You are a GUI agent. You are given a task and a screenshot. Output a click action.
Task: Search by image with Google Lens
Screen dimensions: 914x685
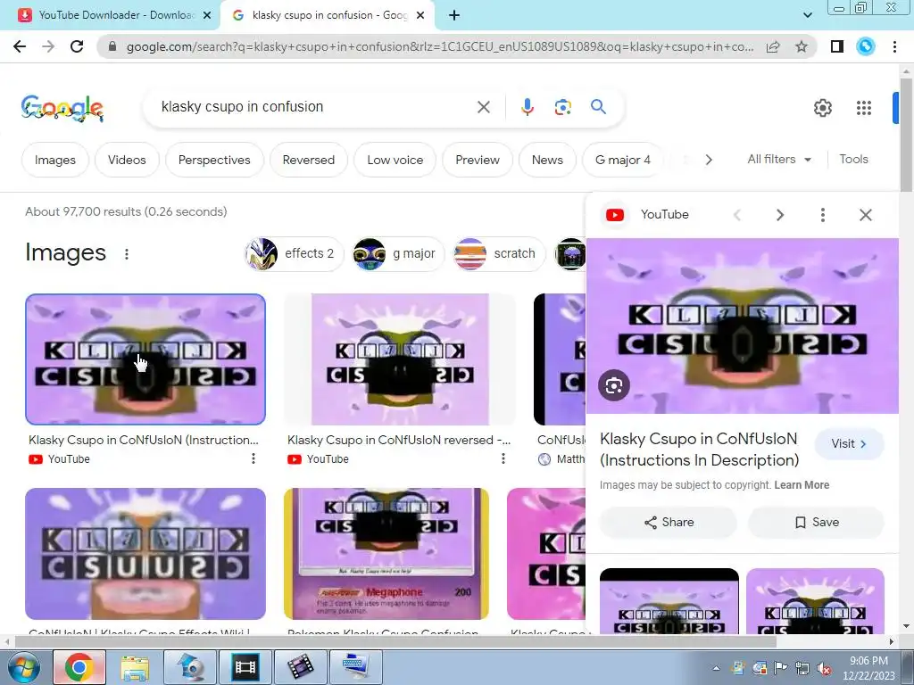pos(562,107)
